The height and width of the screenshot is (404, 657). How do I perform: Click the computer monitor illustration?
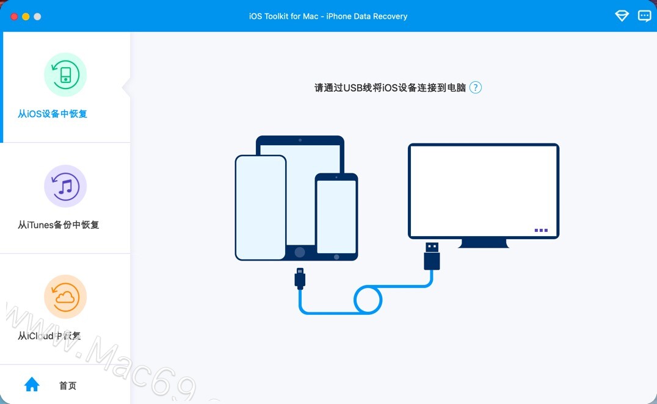483,189
